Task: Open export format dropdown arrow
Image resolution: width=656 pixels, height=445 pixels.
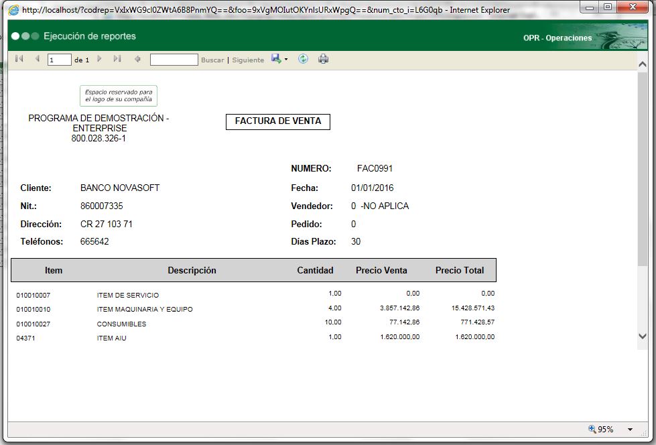Action: (x=286, y=60)
